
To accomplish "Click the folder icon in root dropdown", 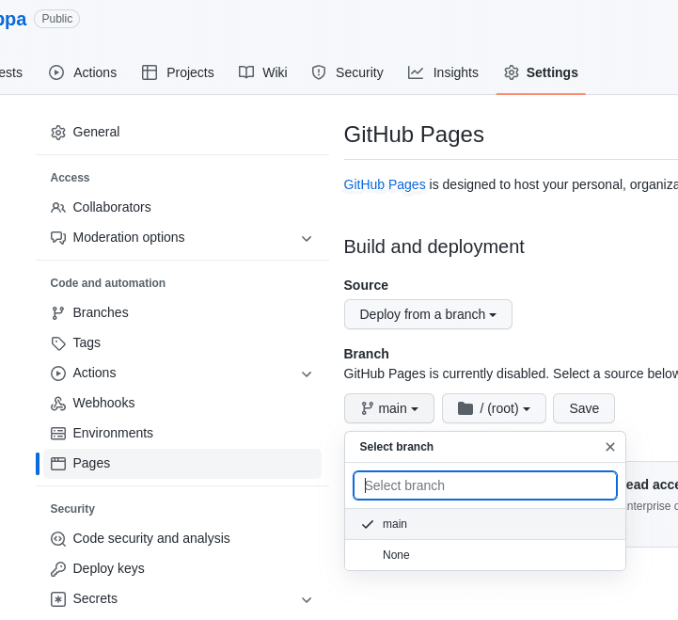I will tap(465, 408).
